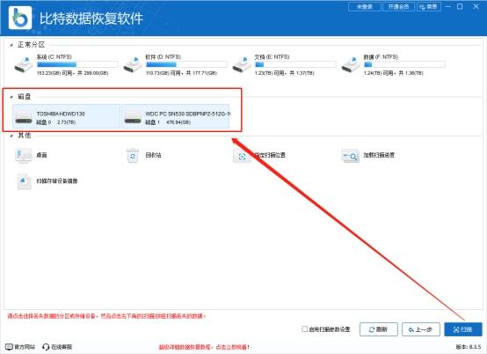Click the 回收站 recycle bin icon
The height and width of the screenshot is (354, 487).
pos(133,155)
